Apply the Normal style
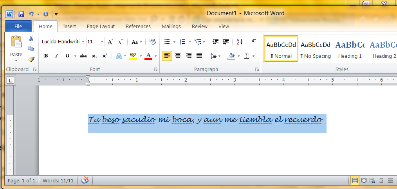397x189 pixels. [x=281, y=48]
